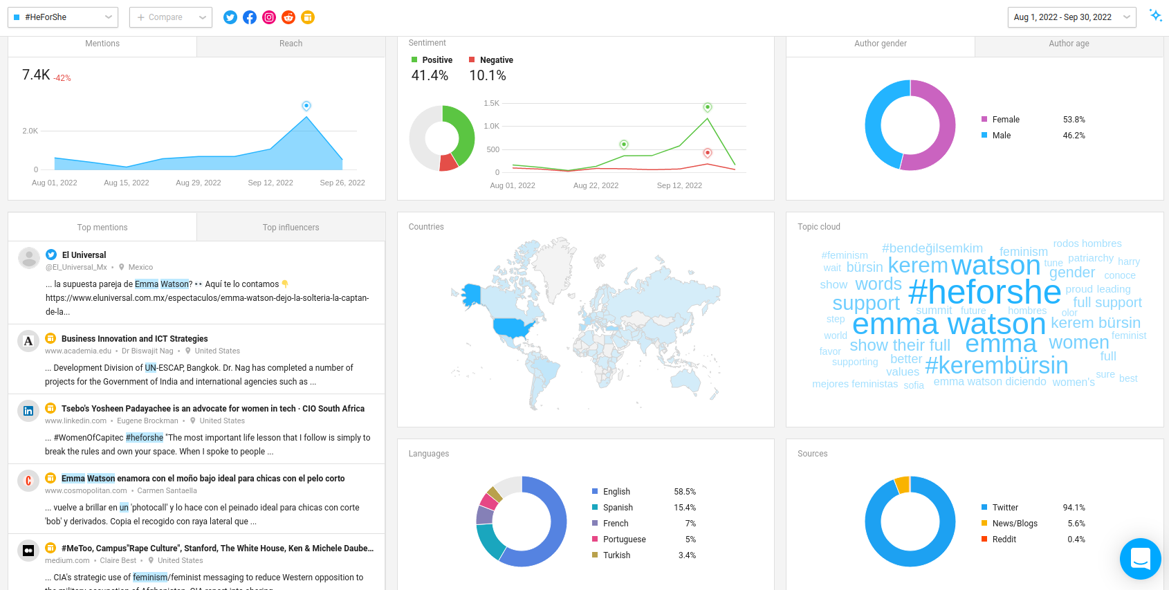This screenshot has height=590, width=1169.
Task: Click the positive peak marker on Sentiment chart
Action: [x=707, y=107]
